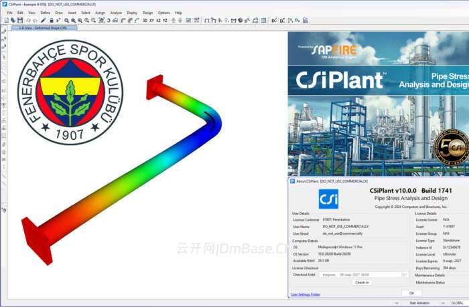Click the Undo arrow in toolbar

click(x=28, y=20)
